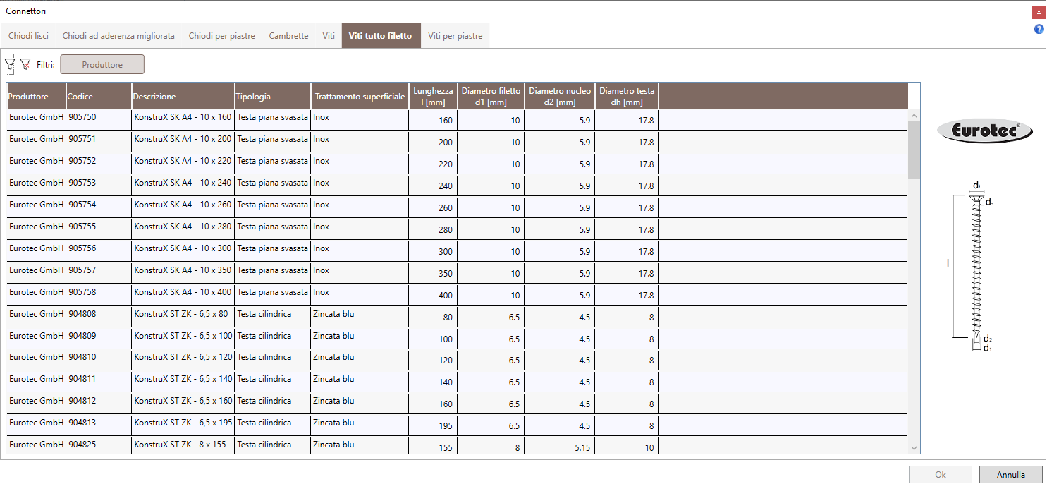Click Diametro nucleo d2 column header
This screenshot has height=489, width=1047.
560,97
